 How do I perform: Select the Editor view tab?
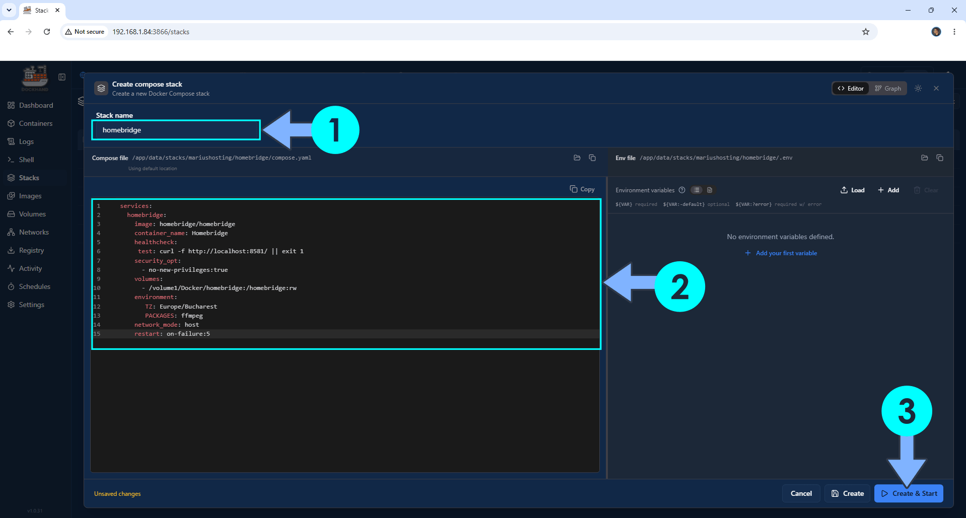(851, 89)
